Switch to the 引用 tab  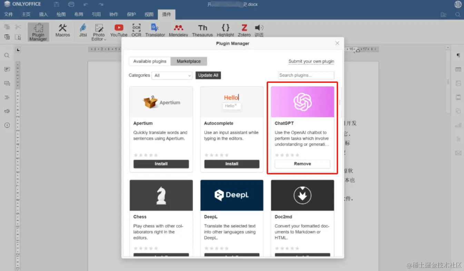click(96, 14)
